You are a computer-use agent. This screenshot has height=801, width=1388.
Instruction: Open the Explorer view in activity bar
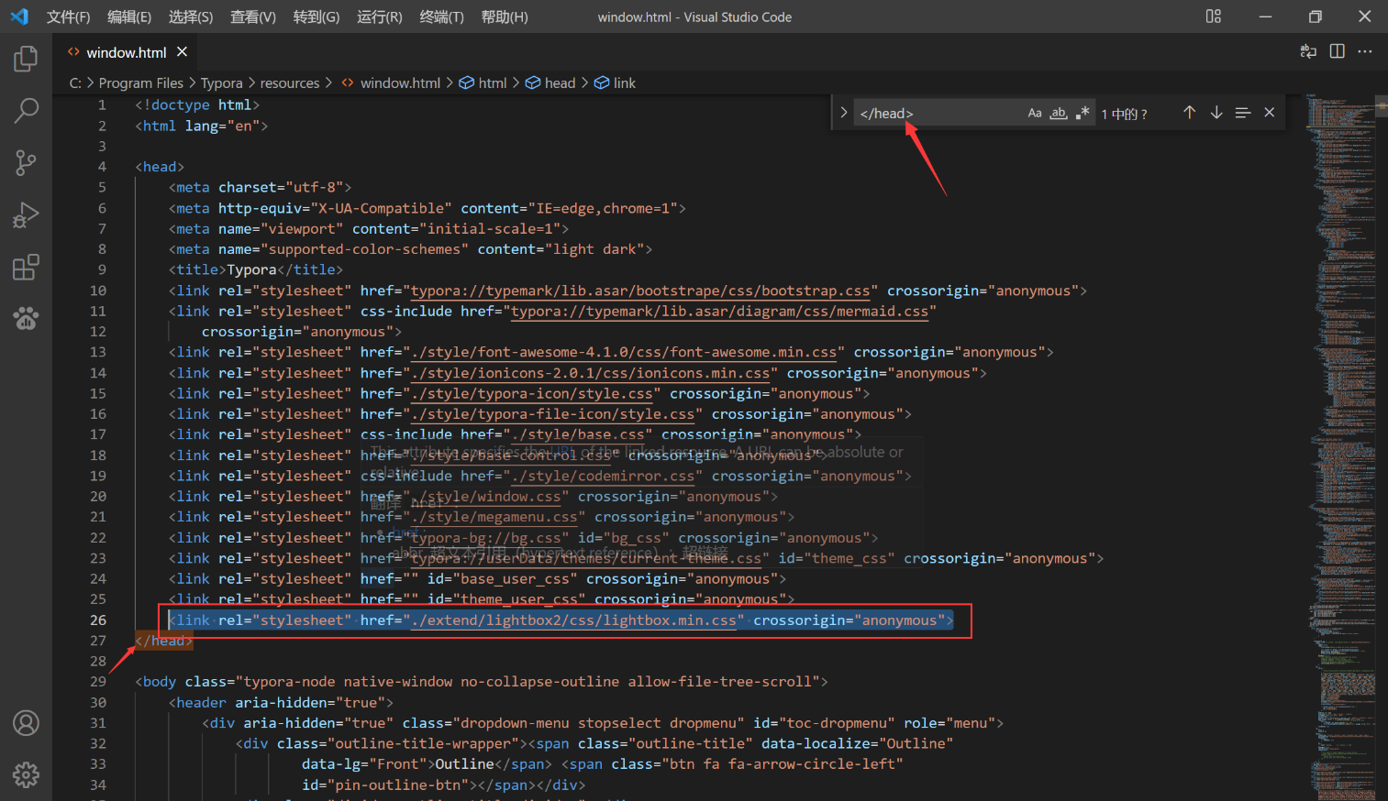pyautogui.click(x=26, y=59)
